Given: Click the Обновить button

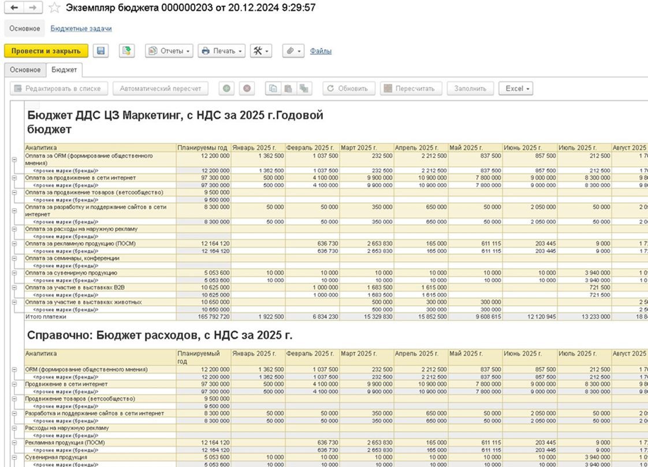Looking at the screenshot, I should point(349,88).
